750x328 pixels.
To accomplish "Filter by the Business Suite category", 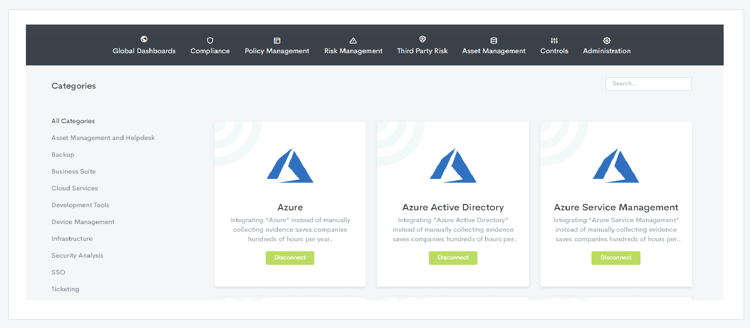I will coord(74,171).
